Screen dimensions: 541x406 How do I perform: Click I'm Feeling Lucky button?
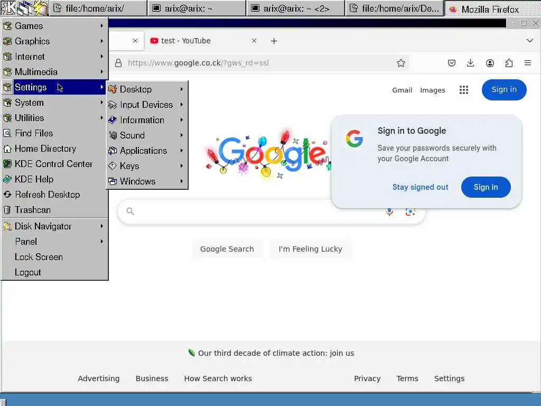310,249
